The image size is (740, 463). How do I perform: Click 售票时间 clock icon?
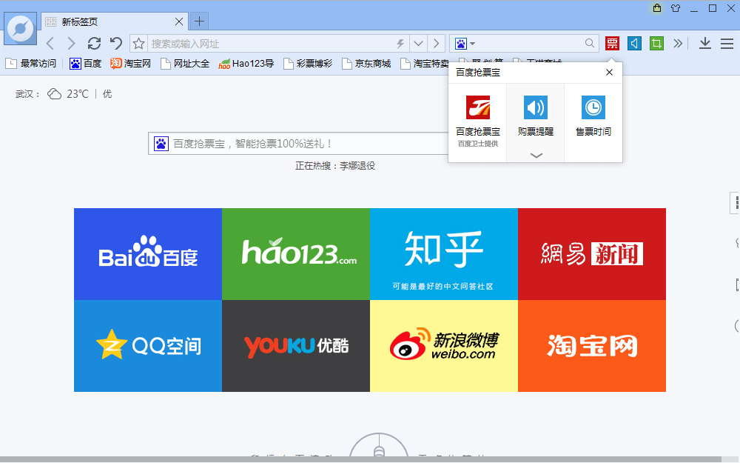pos(593,107)
